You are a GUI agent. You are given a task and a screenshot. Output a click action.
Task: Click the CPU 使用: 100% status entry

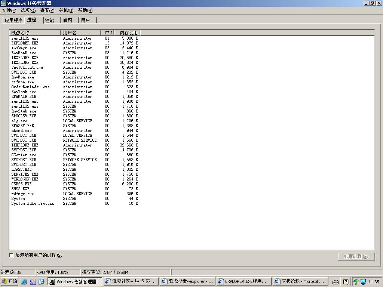(58, 272)
